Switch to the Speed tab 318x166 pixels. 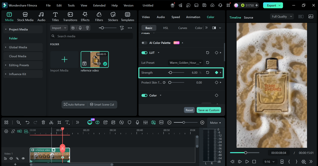click(176, 17)
